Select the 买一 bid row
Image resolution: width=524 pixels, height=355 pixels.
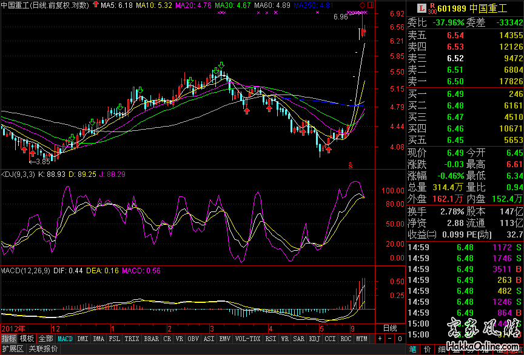click(465, 94)
